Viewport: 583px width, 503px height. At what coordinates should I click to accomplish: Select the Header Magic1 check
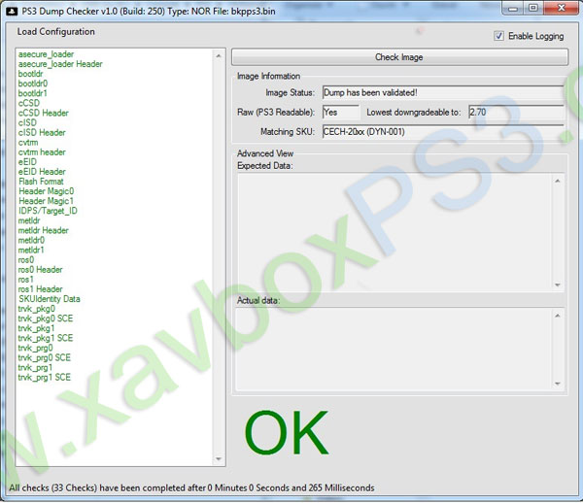coord(46,201)
